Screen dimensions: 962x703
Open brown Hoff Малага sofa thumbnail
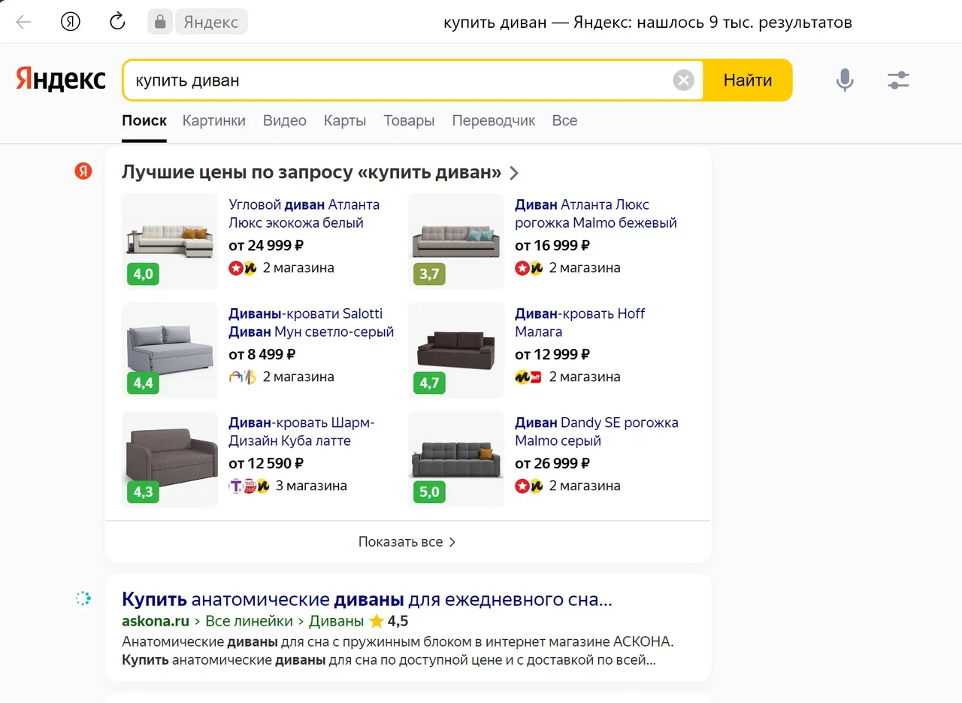pos(456,350)
